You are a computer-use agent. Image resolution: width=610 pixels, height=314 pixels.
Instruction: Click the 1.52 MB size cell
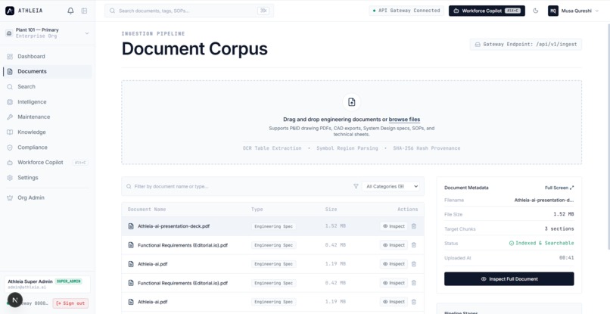pyautogui.click(x=335, y=226)
